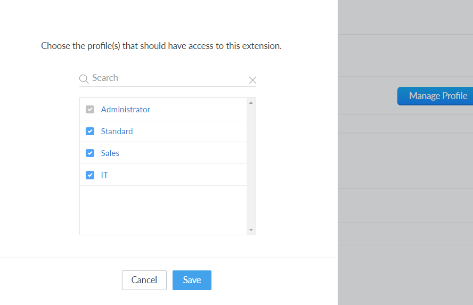Image resolution: width=473 pixels, height=305 pixels.
Task: Save the profile access selection
Action: [192, 280]
